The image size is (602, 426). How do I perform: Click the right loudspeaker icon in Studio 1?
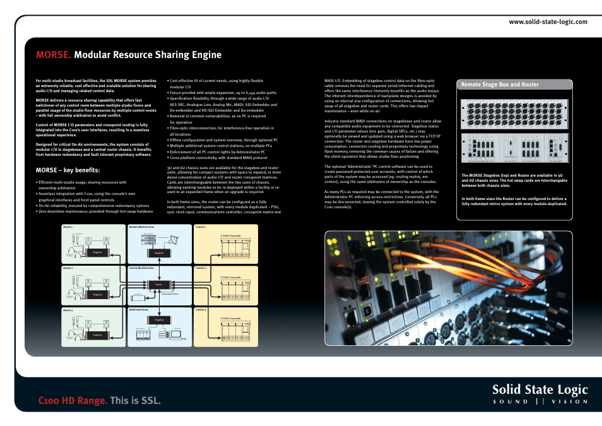point(106,241)
